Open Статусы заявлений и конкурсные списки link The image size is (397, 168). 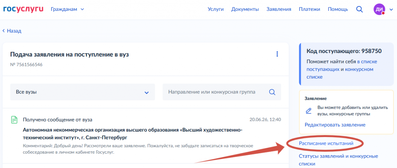tap(338, 160)
